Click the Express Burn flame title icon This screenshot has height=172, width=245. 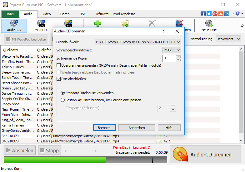coord(5,5)
